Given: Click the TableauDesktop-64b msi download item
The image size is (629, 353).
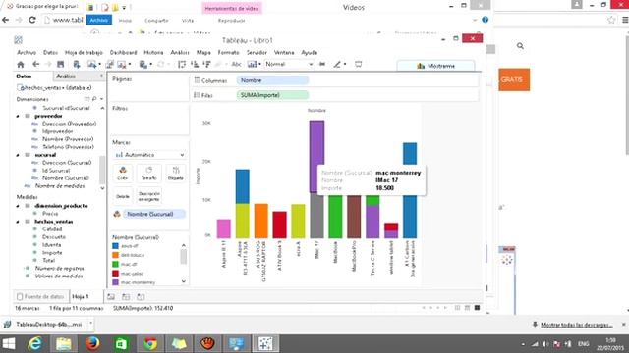Looking at the screenshot, I should [x=46, y=325].
